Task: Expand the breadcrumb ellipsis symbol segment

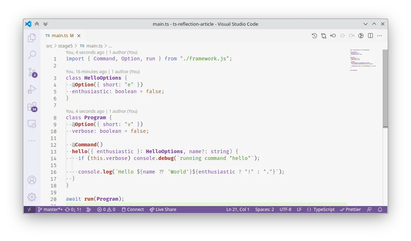Action: pyautogui.click(x=110, y=46)
